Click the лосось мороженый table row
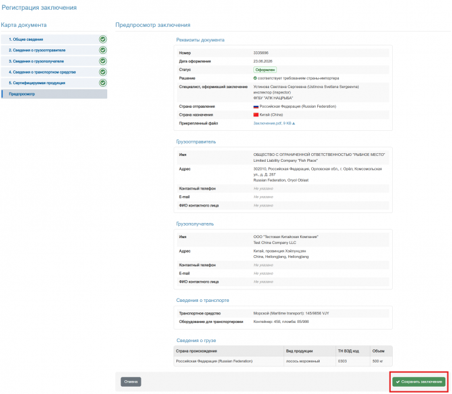 283,361
